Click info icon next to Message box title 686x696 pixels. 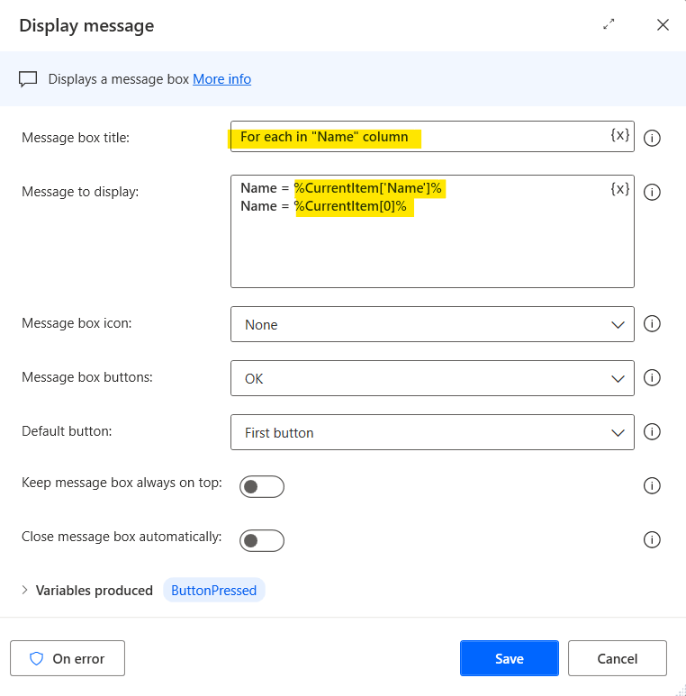[x=653, y=138]
